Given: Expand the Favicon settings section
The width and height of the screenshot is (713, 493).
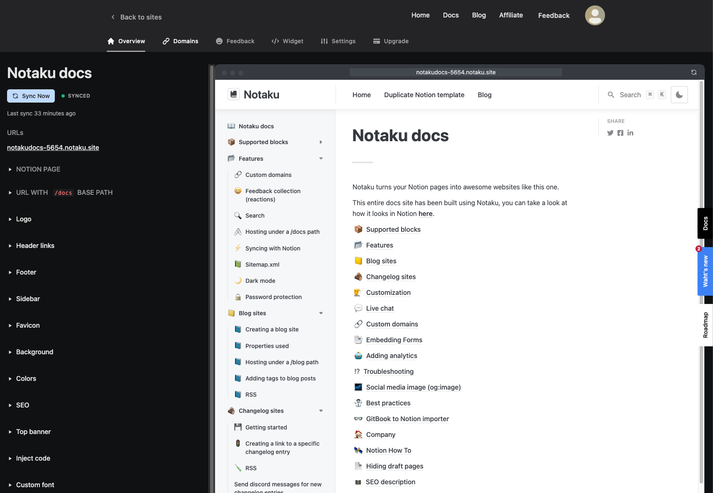Looking at the screenshot, I should click(24, 326).
